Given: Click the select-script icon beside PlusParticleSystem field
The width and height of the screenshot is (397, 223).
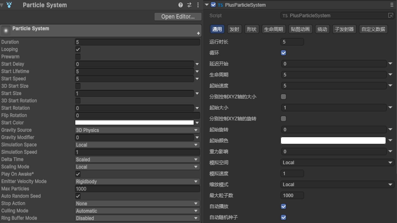Looking at the screenshot, I should (391, 16).
